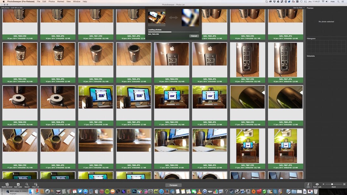347x195 pixels.
Task: Select thumbnail IMG_7884.CR2
Action: (x=20, y=140)
